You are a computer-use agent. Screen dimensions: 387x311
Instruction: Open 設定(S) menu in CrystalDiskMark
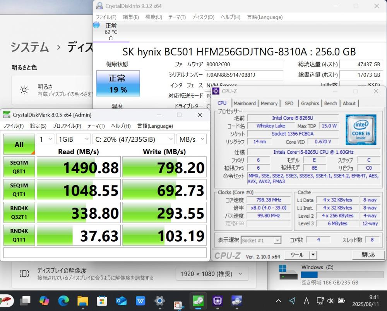[x=38, y=126]
